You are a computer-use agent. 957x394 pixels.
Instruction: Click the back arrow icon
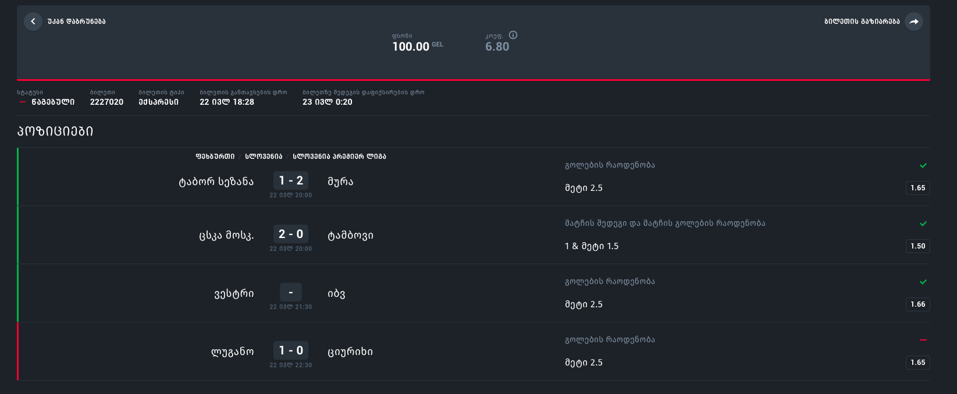pos(33,22)
